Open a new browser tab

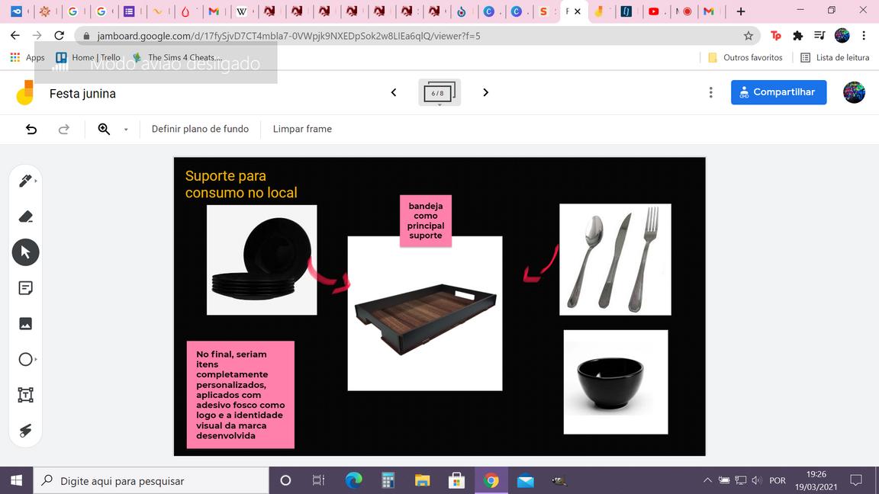(x=741, y=11)
